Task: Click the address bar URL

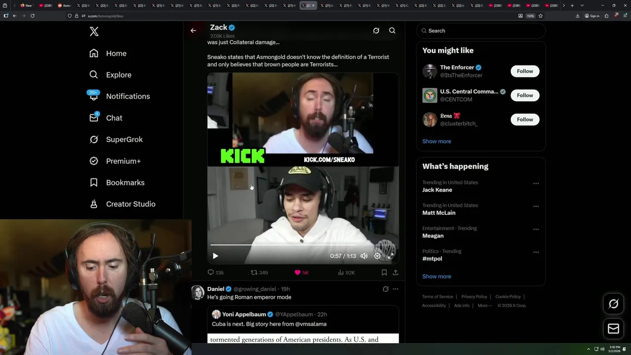Action: click(x=105, y=16)
